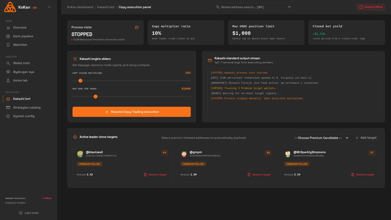
Task: Click the 94 score badge on @blackwall
Action: click(x=164, y=153)
